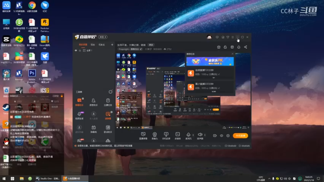This screenshot has width=324, height=182.
Task: Open the 连续直播100分钟 task
Action: click(210, 73)
